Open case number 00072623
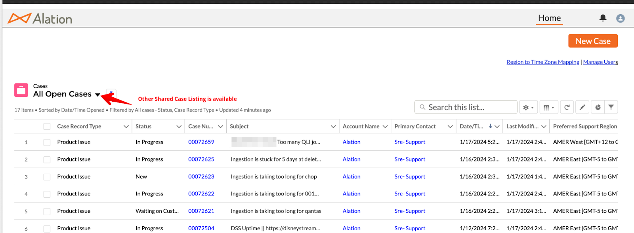This screenshot has height=233, width=634. click(201, 177)
